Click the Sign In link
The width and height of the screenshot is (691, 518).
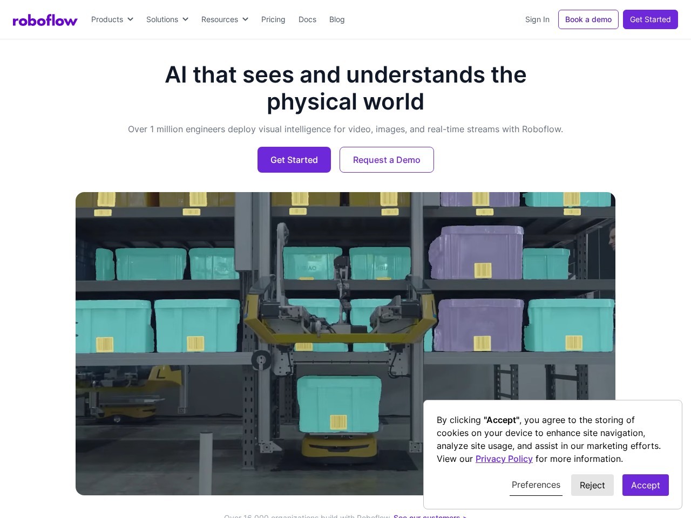point(537,19)
